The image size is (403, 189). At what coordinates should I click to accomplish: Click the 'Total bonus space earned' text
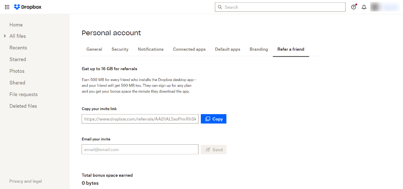click(x=107, y=175)
